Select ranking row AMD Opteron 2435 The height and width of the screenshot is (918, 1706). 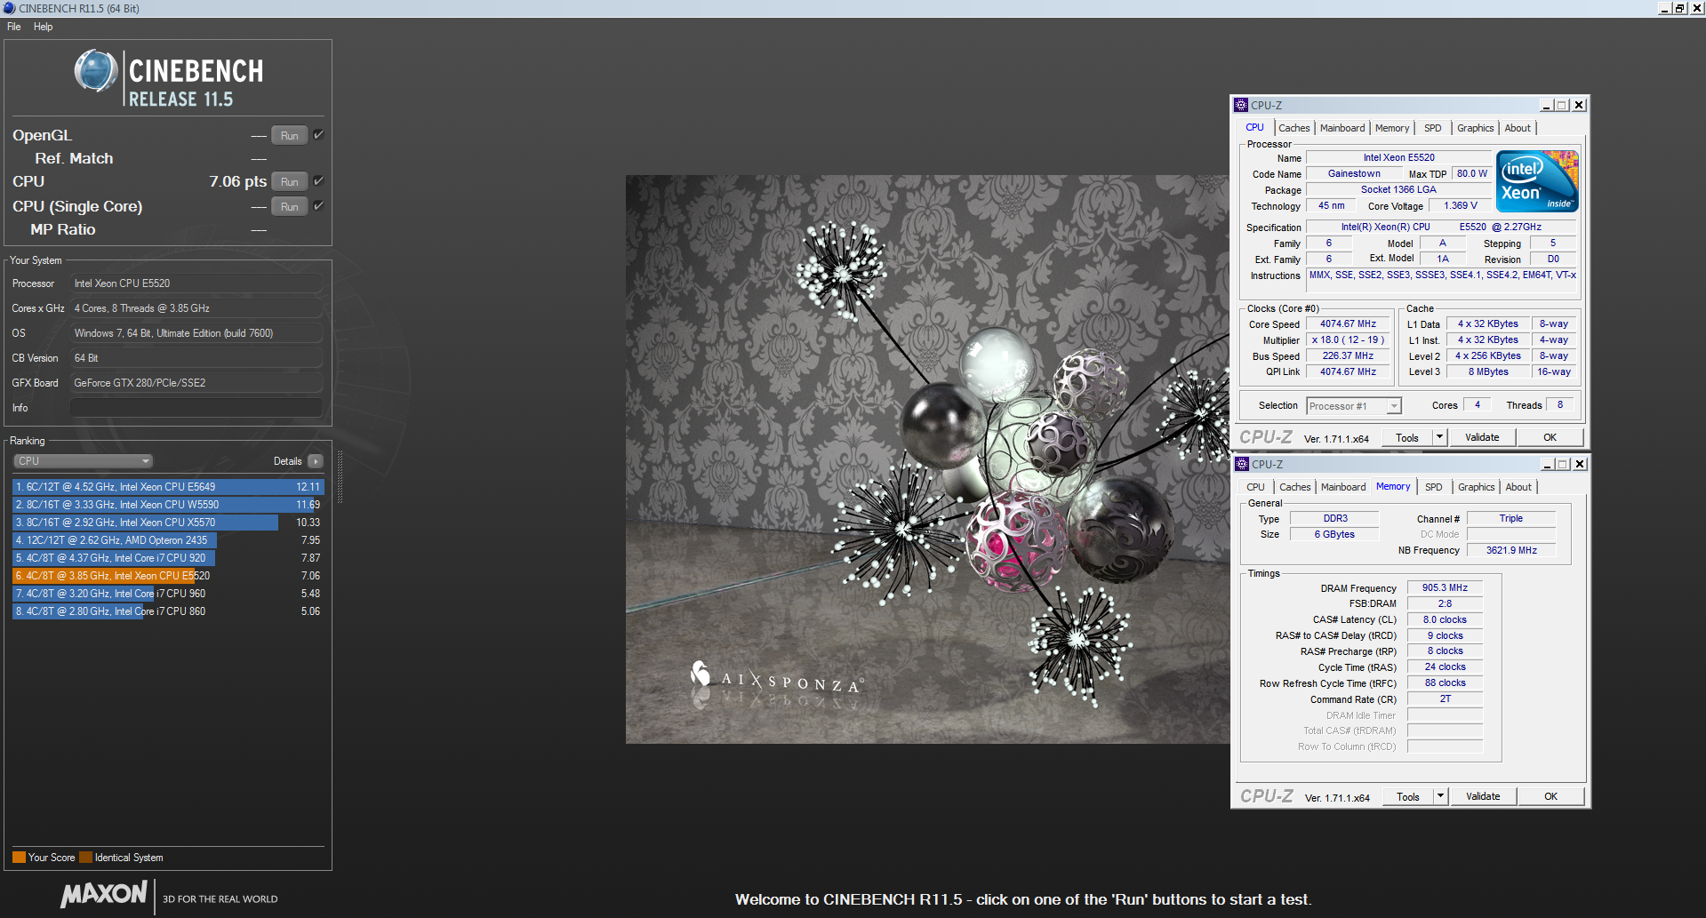[168, 540]
